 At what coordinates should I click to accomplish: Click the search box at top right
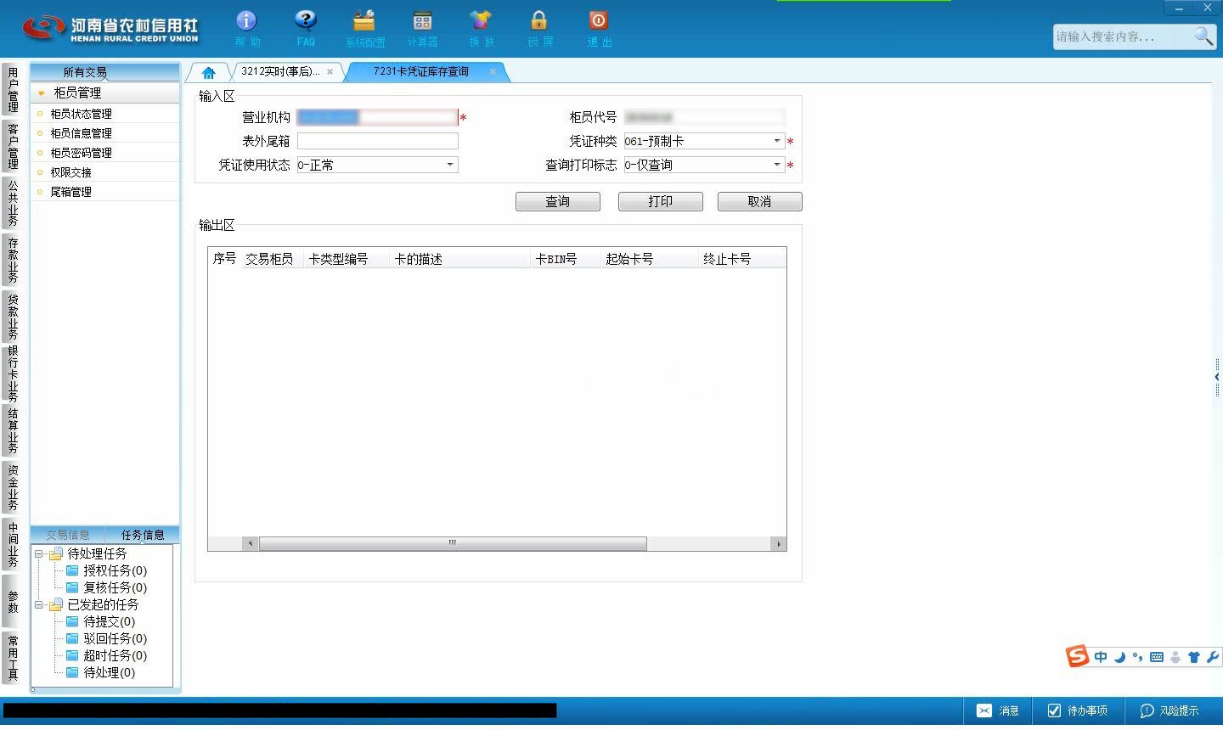tap(1123, 36)
